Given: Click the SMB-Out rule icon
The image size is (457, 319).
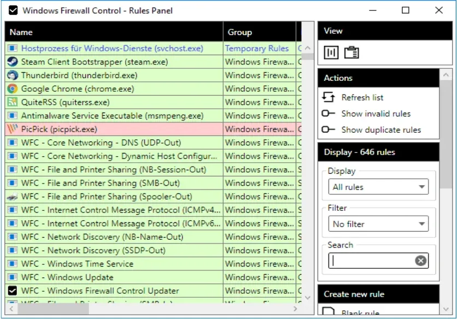Looking at the screenshot, I should coord(12,183).
